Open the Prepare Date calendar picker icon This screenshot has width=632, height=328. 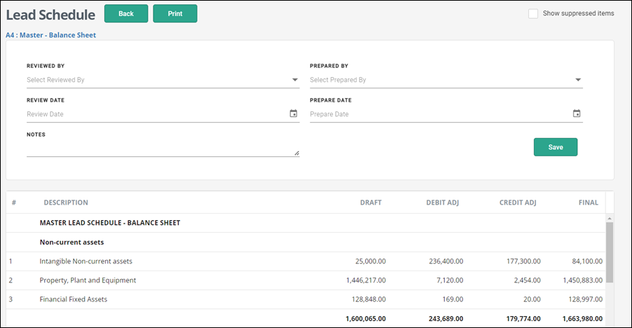pyautogui.click(x=577, y=114)
